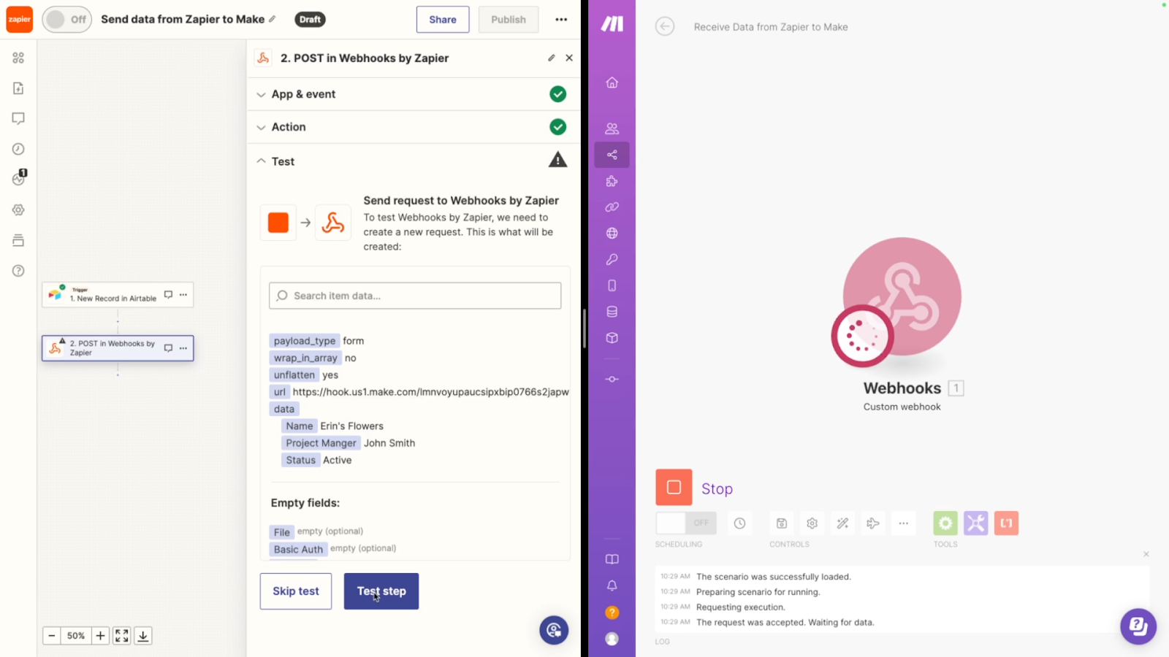Viewport: 1169px width, 657px height.
Task: Expand the App & event section
Action: 414,94
